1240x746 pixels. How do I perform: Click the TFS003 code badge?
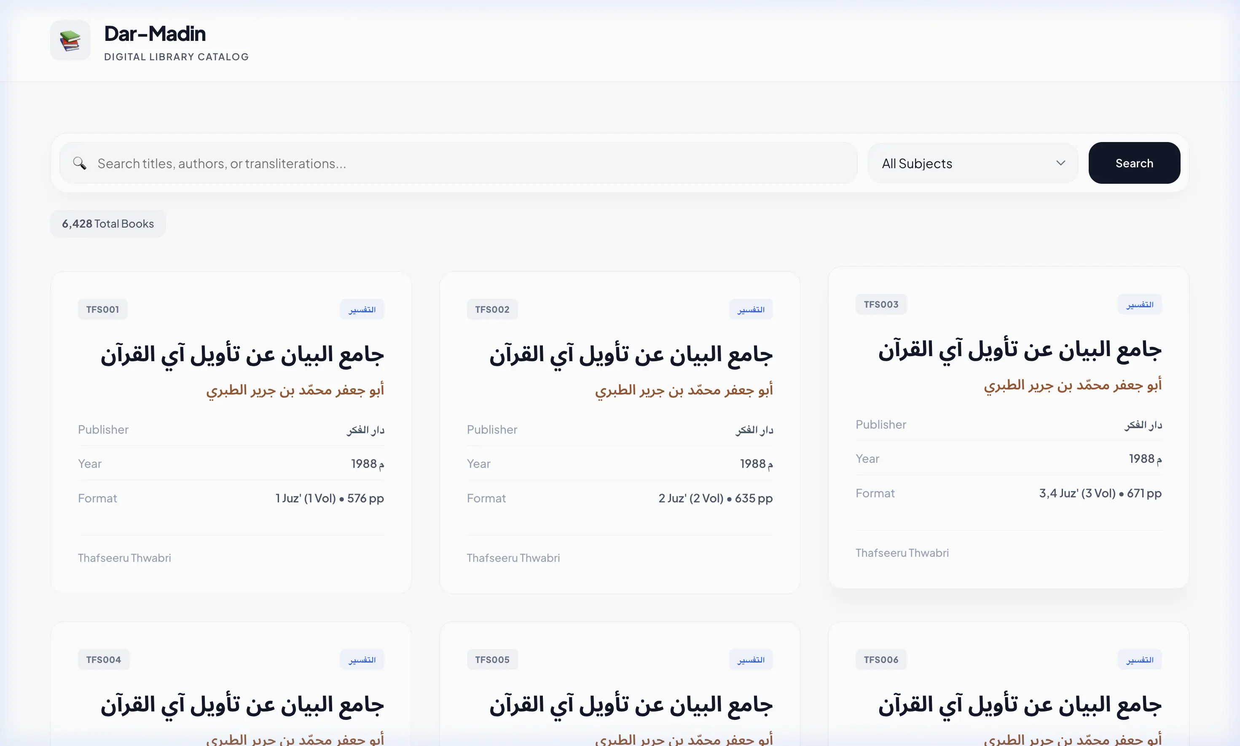point(880,304)
